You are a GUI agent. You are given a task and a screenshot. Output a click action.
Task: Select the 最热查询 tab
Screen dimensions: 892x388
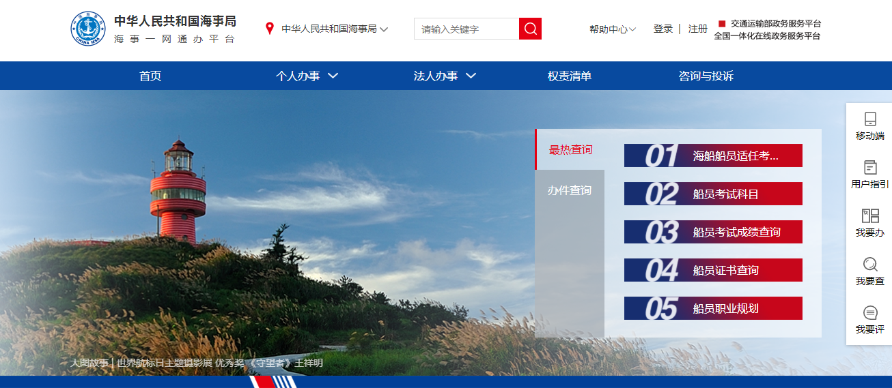pos(571,149)
